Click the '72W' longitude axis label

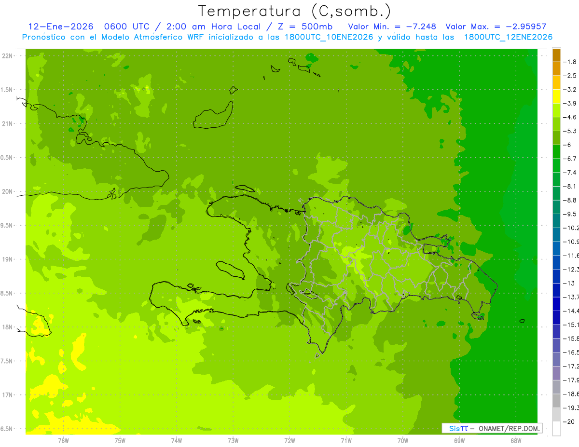289,440
